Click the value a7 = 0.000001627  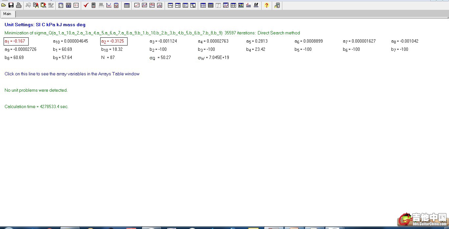coord(359,41)
